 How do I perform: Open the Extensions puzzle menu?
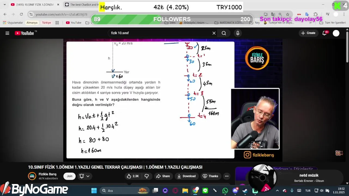315,14
